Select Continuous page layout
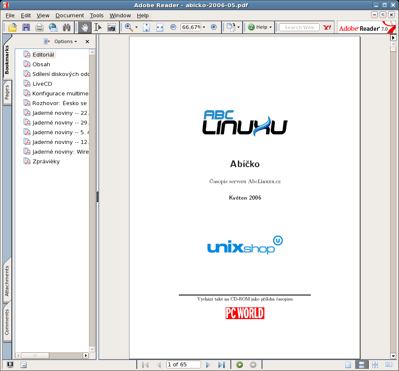399x371 pixels. tap(361, 365)
